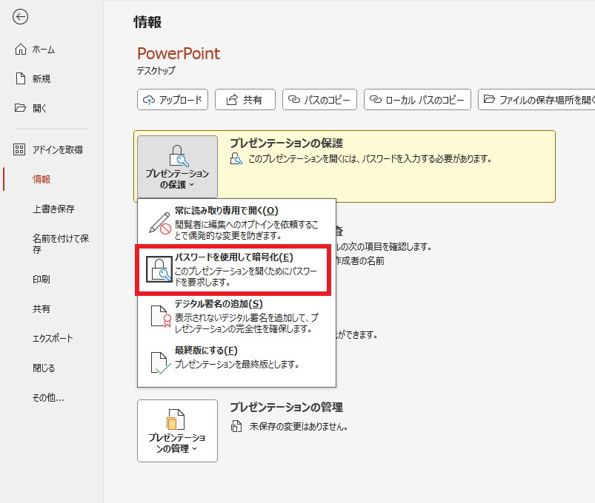595x503 pixels.
Task: Click the lock icon for password encryption
Action: [x=159, y=269]
